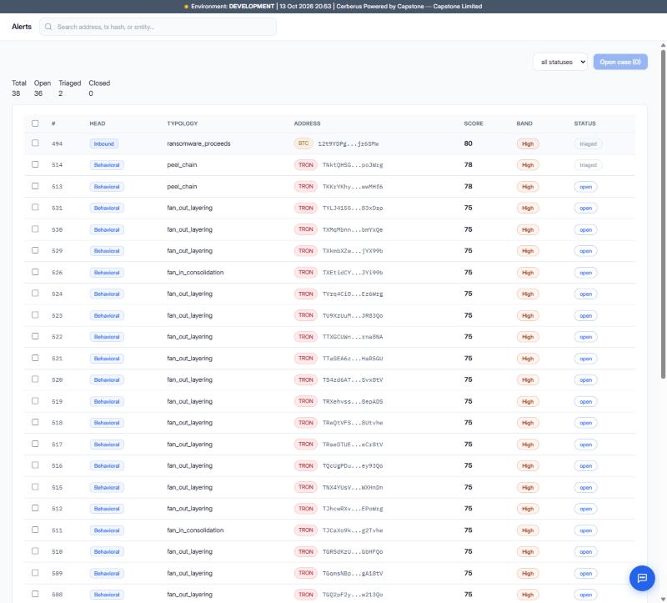The height and width of the screenshot is (603, 667).
Task: Click fan_out_layering on alert 523
Action: pyautogui.click(x=190, y=315)
